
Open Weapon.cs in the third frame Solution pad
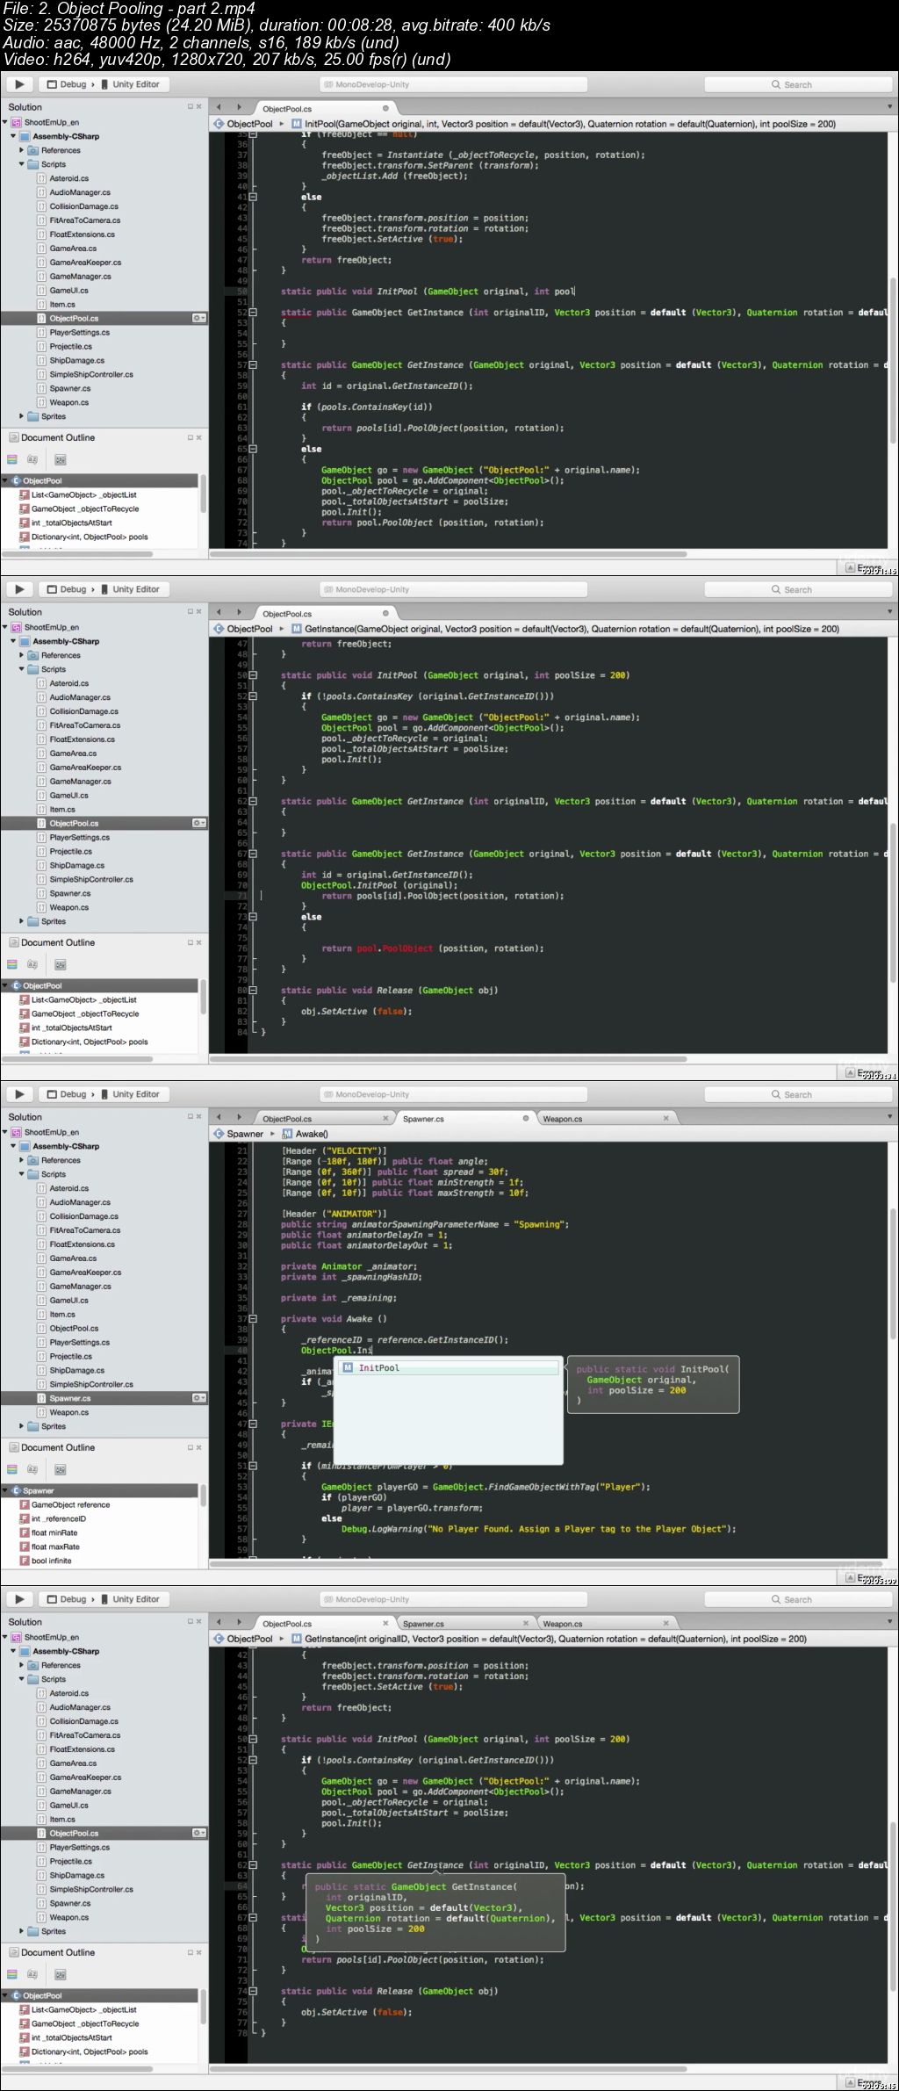[68, 1412]
